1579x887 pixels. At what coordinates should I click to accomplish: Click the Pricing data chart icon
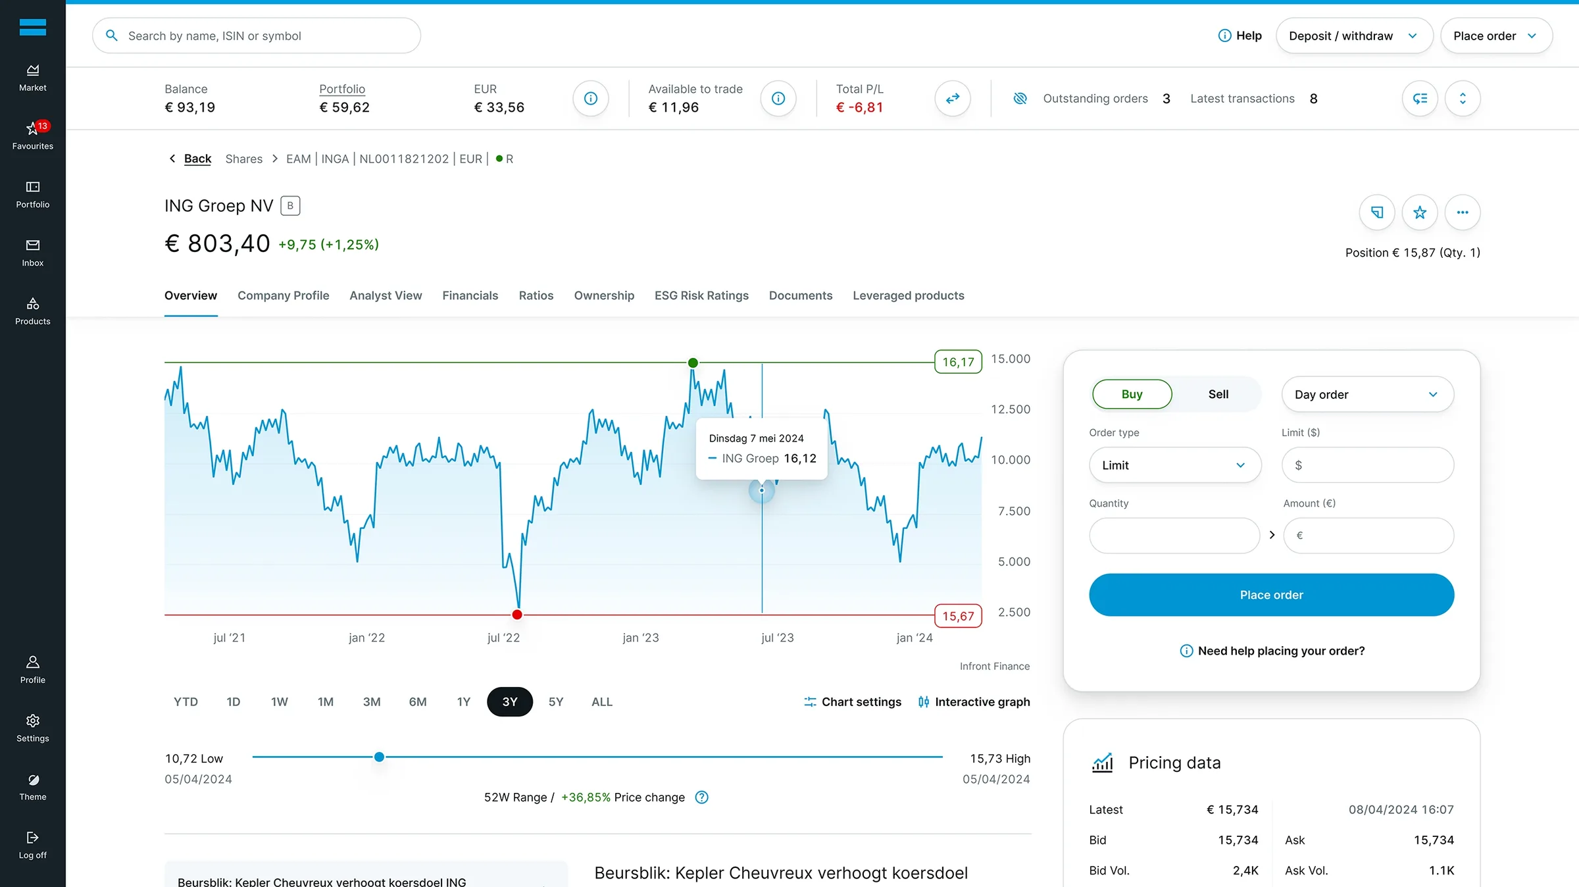point(1103,762)
